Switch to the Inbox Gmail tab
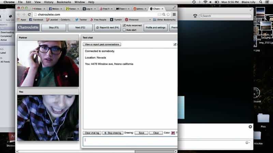Image resolution: width=273 pixels, height=153 pixels. [x=39, y=9]
